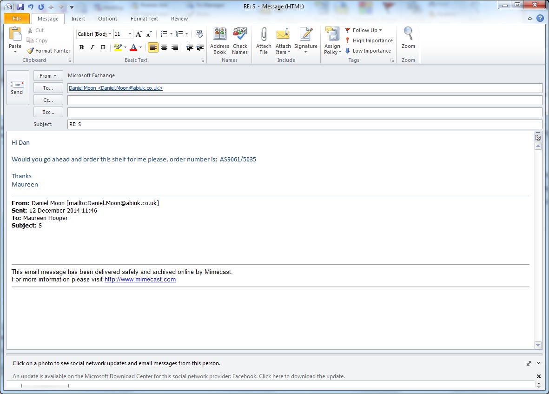Click inside the Subject input field

pyautogui.click(x=304, y=125)
